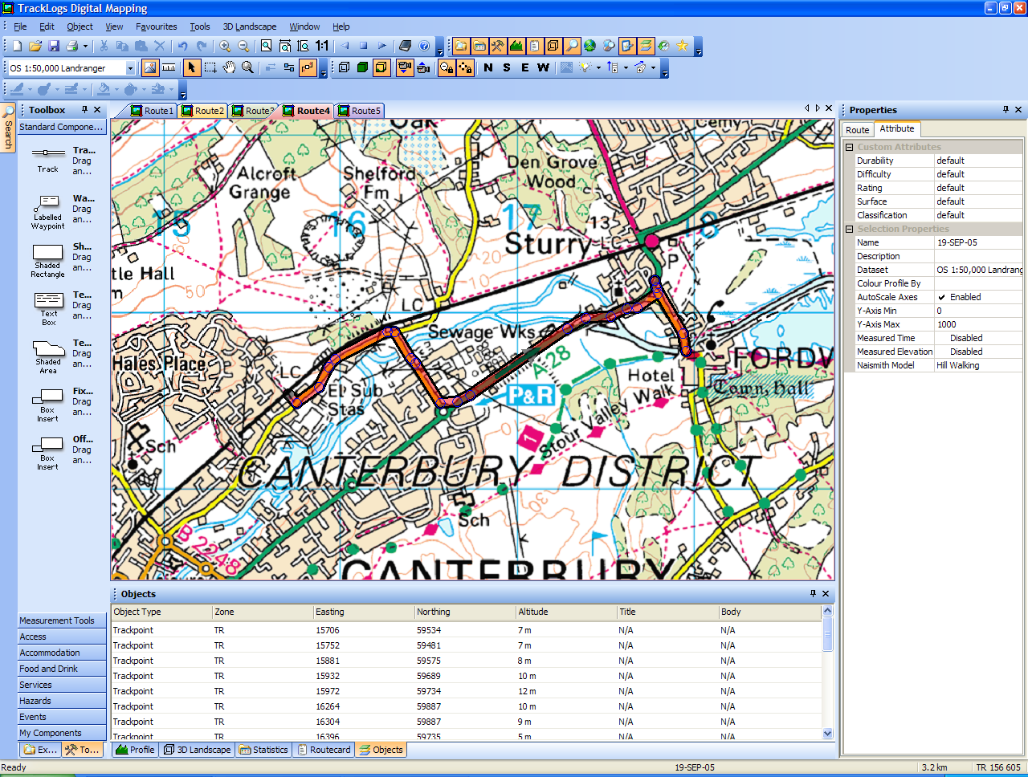
Task: Select the hand pan tool
Action: [229, 68]
